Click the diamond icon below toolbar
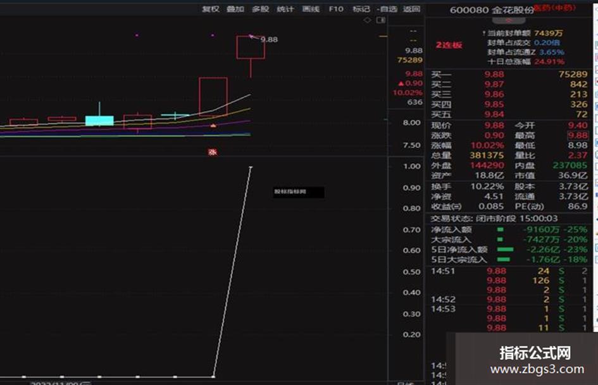This screenshot has width=598, height=385. [367, 20]
